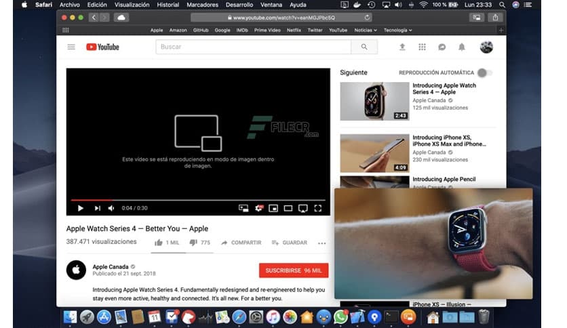567x328 pixels.
Task: Open the Introducing Apple Pencil video title
Action: (444, 179)
